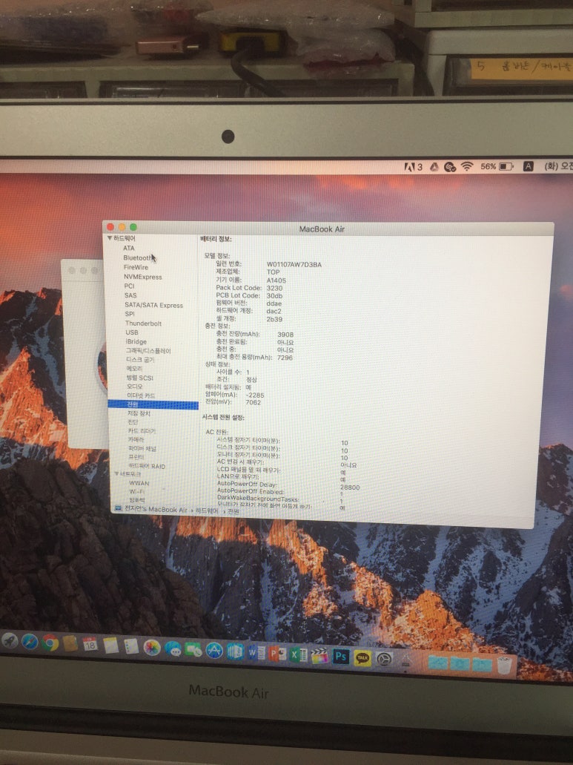Select iBridge in the sidebar
Screen dimensions: 573x765
click(136, 341)
